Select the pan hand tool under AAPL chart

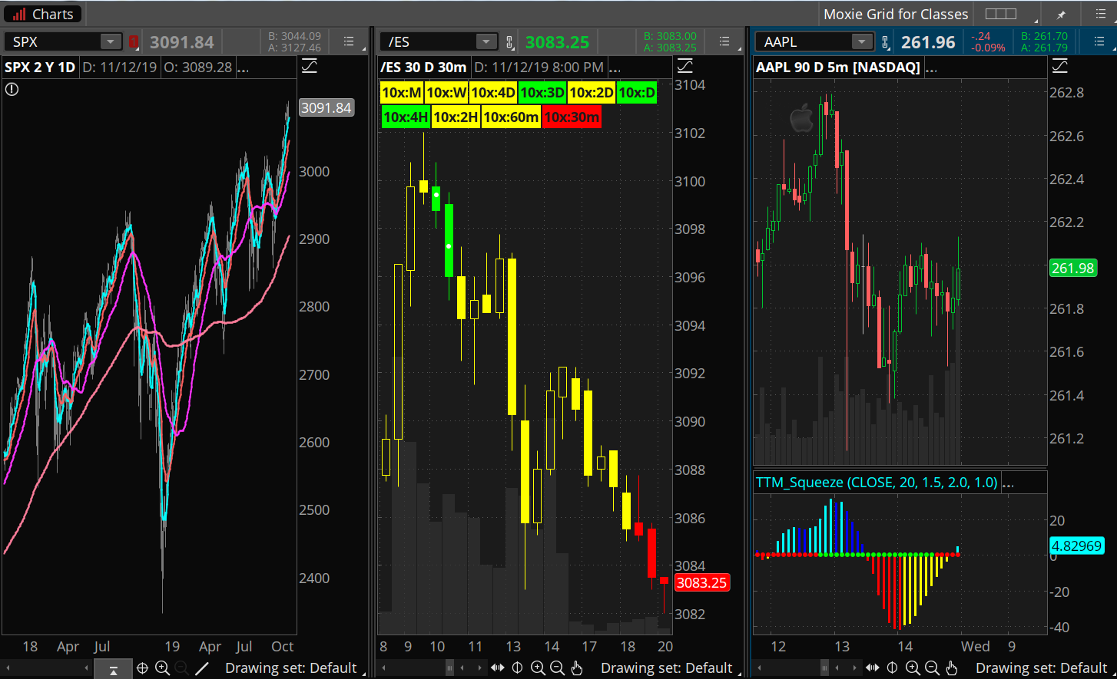click(952, 668)
